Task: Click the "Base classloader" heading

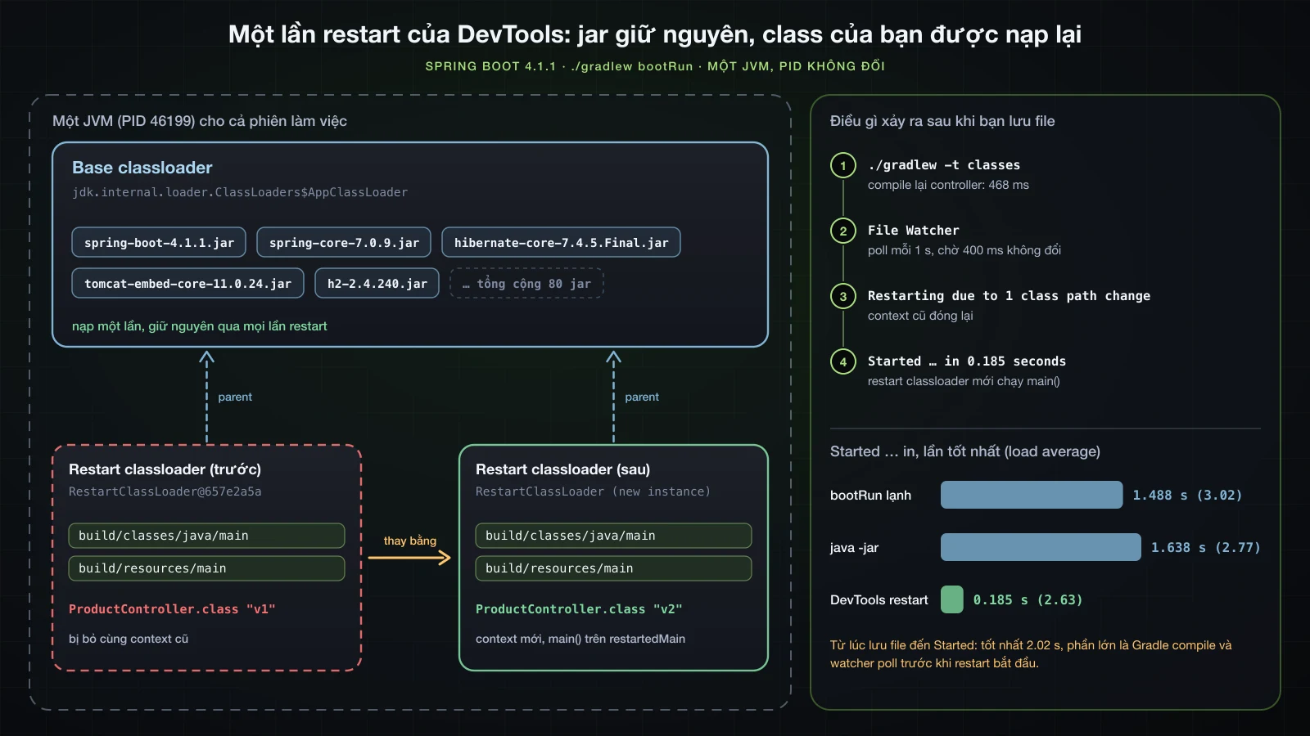Action: 142,168
